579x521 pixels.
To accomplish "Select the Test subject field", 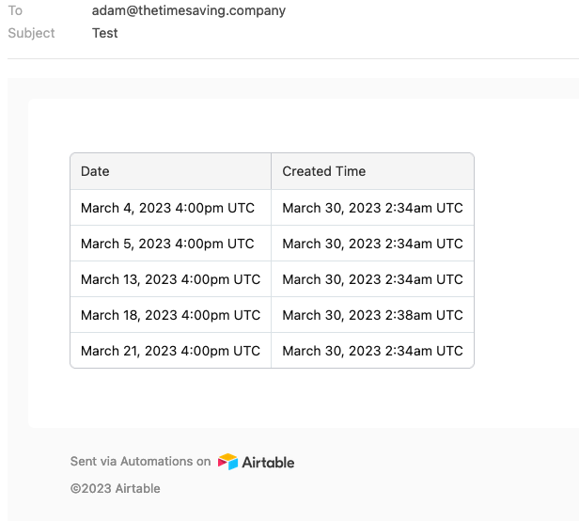I will click(105, 33).
